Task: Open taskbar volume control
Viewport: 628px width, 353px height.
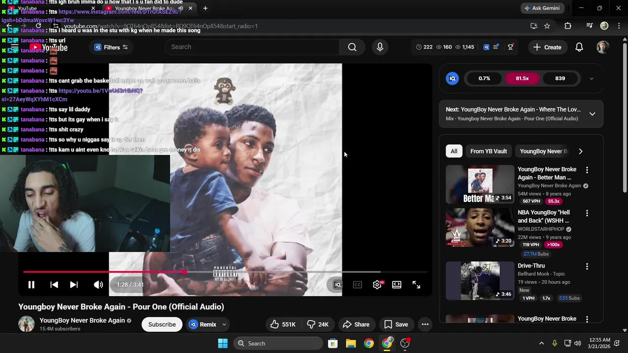Action: click(x=577, y=343)
